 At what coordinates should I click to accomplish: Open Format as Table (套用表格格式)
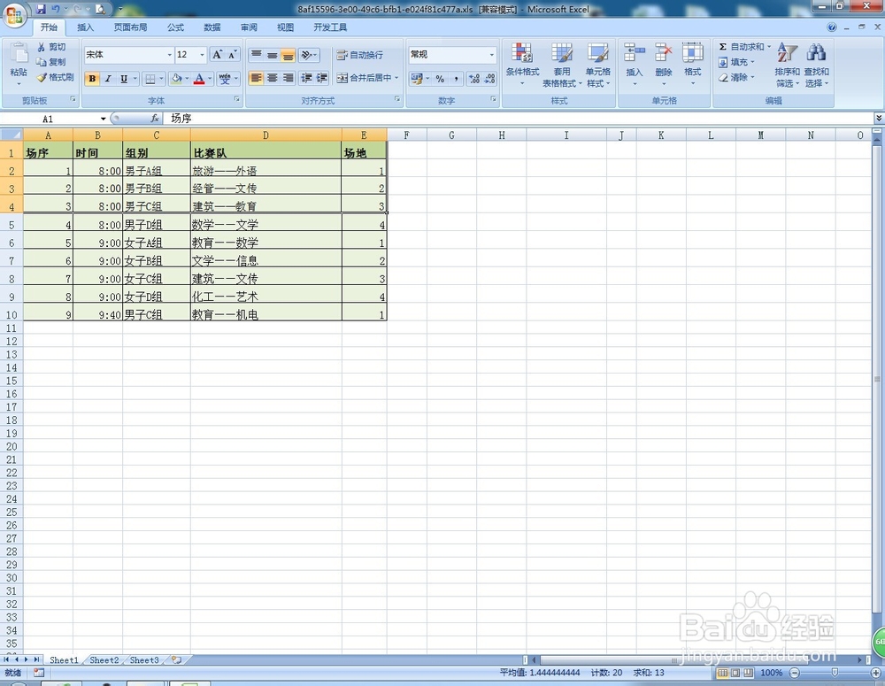point(562,65)
